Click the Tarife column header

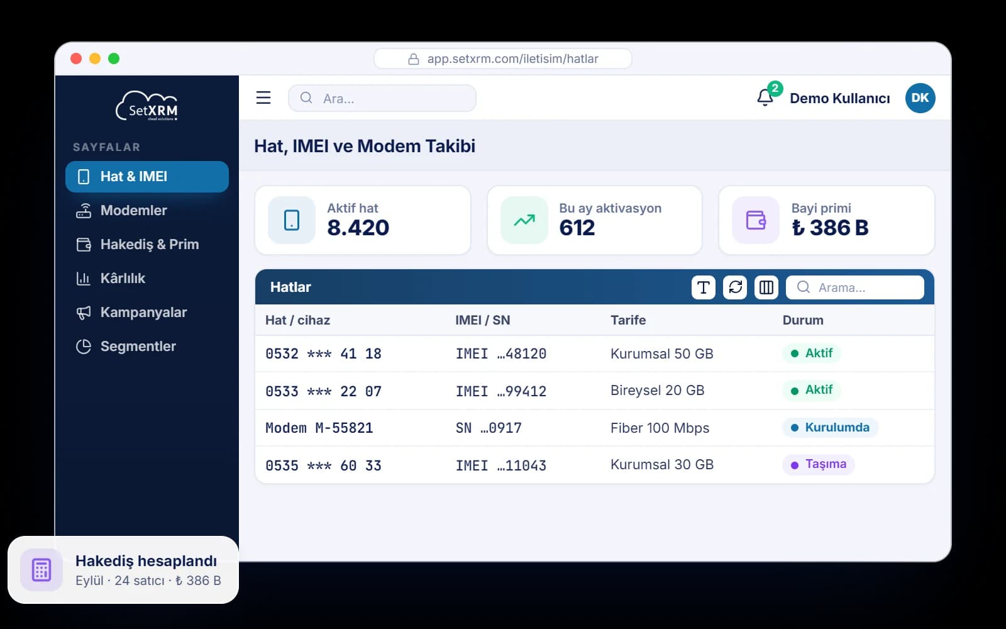[x=628, y=320]
